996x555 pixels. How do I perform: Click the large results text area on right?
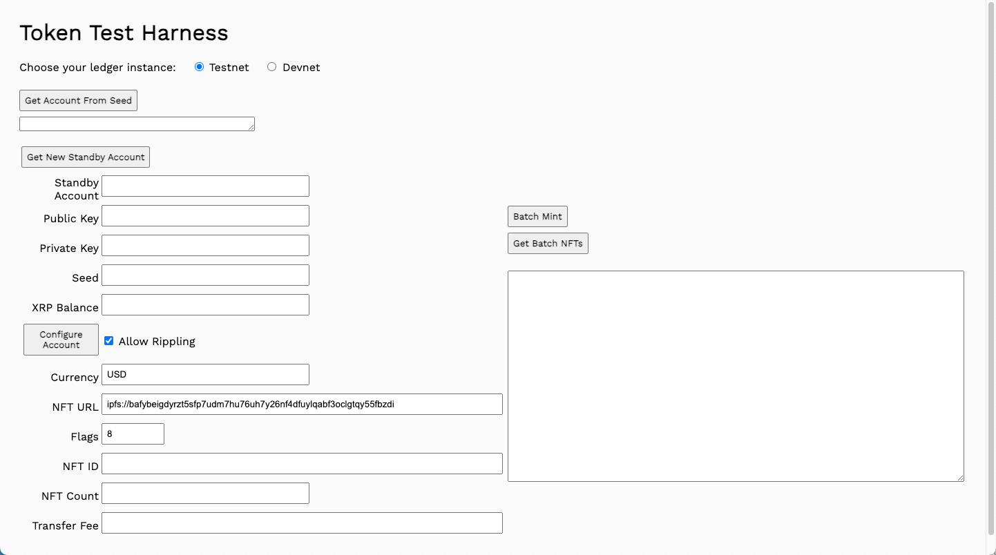(736, 376)
